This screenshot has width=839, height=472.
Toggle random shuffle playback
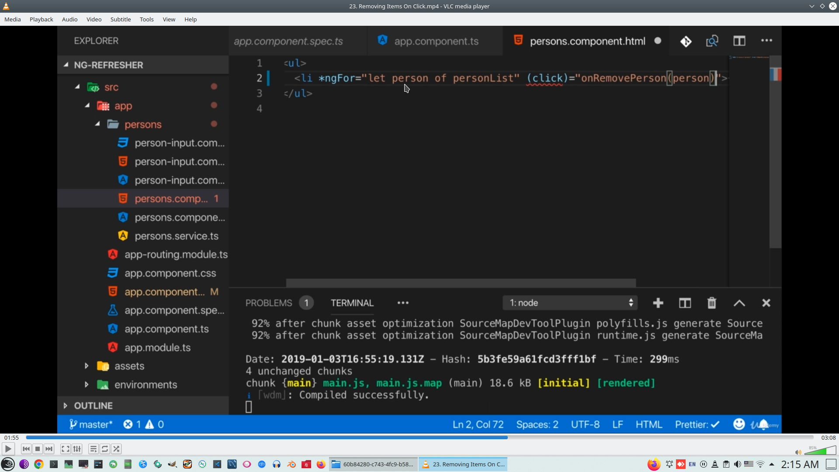pyautogui.click(x=116, y=449)
